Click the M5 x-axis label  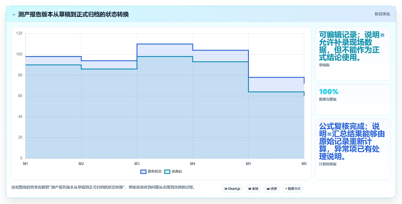tap(248, 164)
